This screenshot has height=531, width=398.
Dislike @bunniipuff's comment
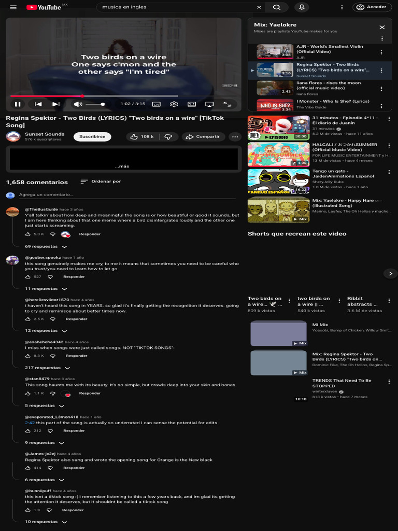pos(49,510)
